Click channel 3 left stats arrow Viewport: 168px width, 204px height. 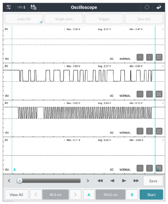click(65, 103)
